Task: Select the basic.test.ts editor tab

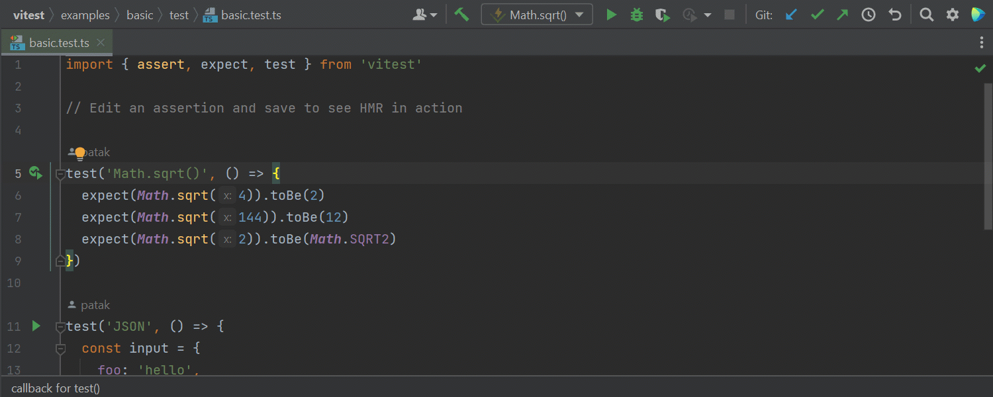Action: click(58, 43)
